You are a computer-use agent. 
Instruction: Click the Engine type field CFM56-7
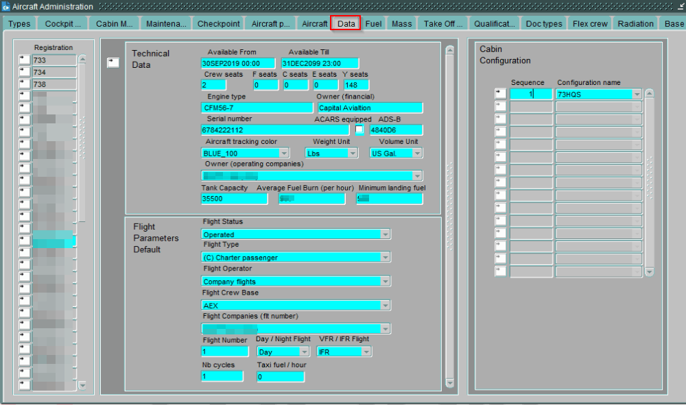257,108
